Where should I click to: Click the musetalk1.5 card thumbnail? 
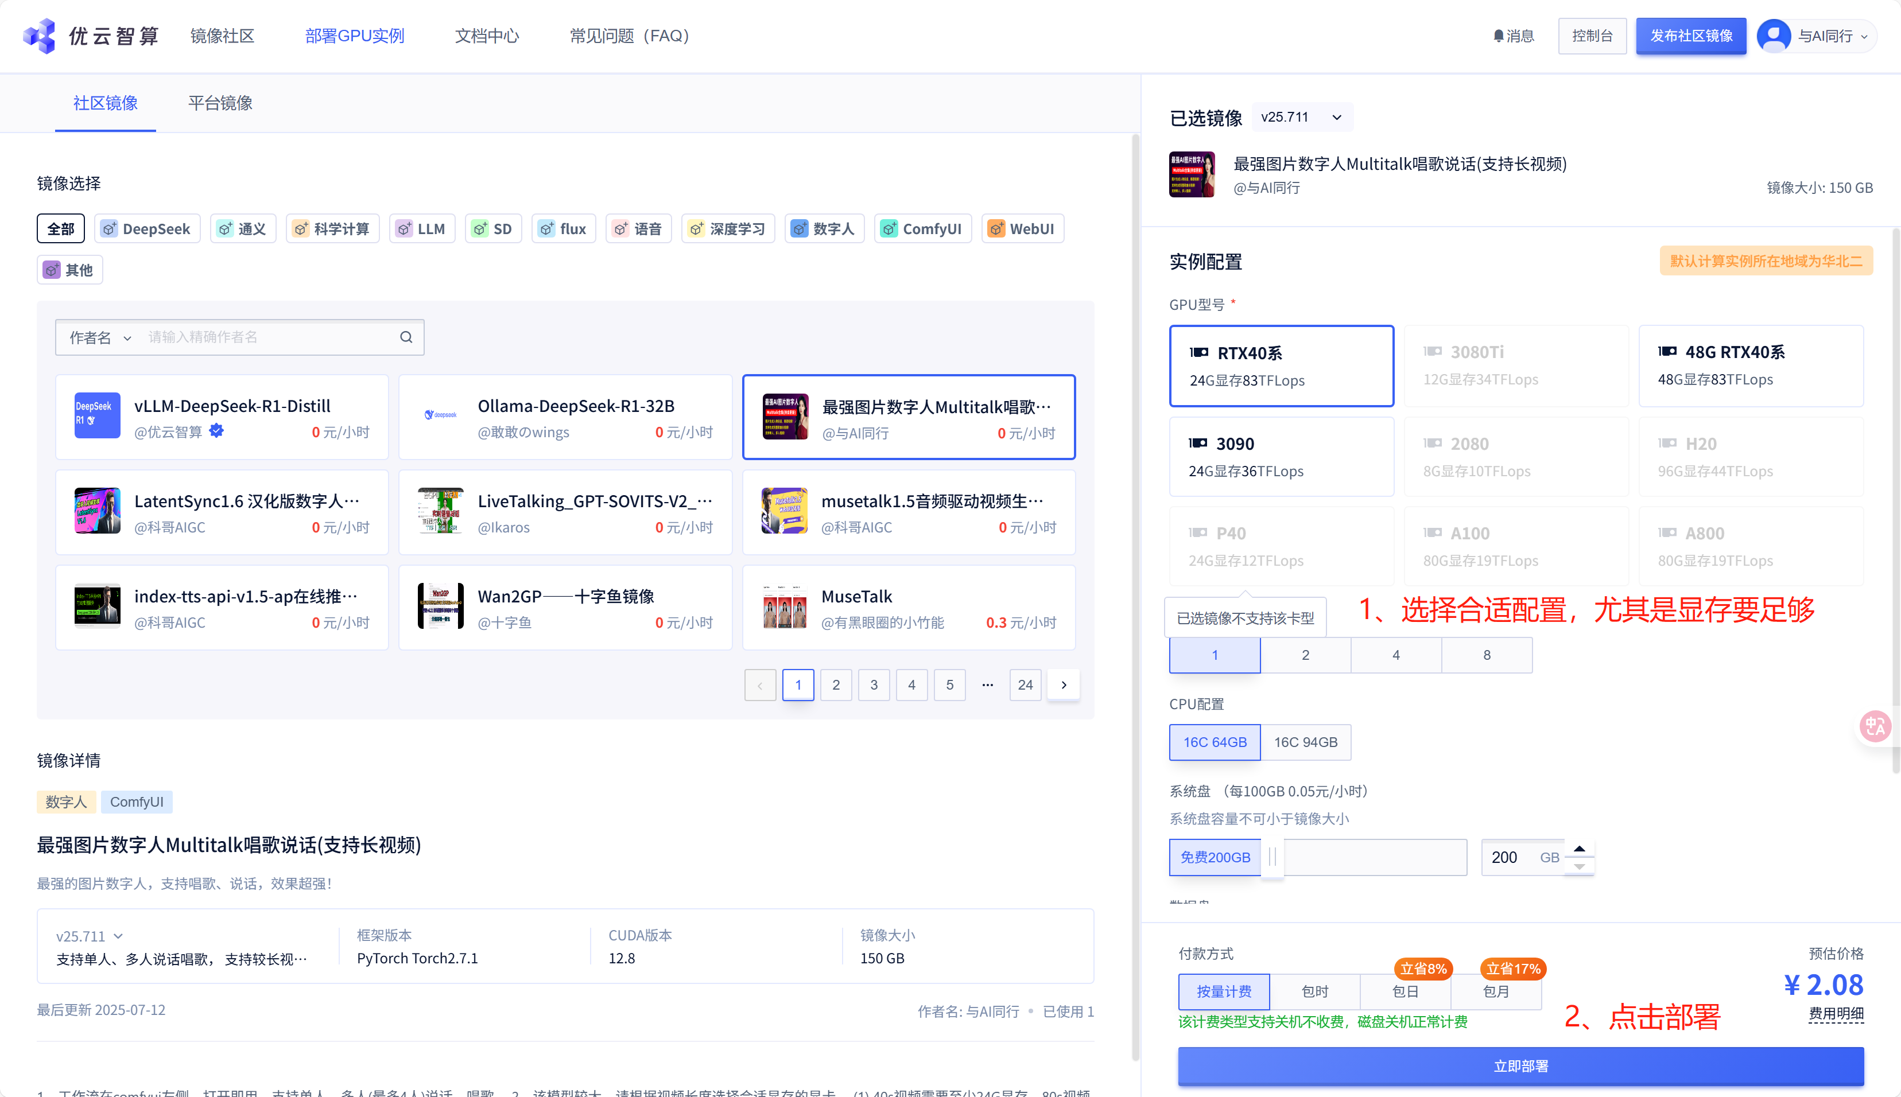tap(784, 511)
